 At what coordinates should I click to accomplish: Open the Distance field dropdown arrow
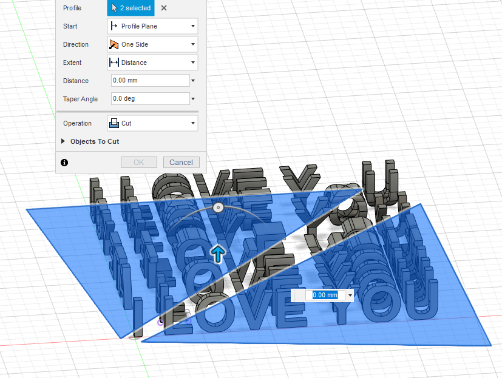(x=193, y=80)
